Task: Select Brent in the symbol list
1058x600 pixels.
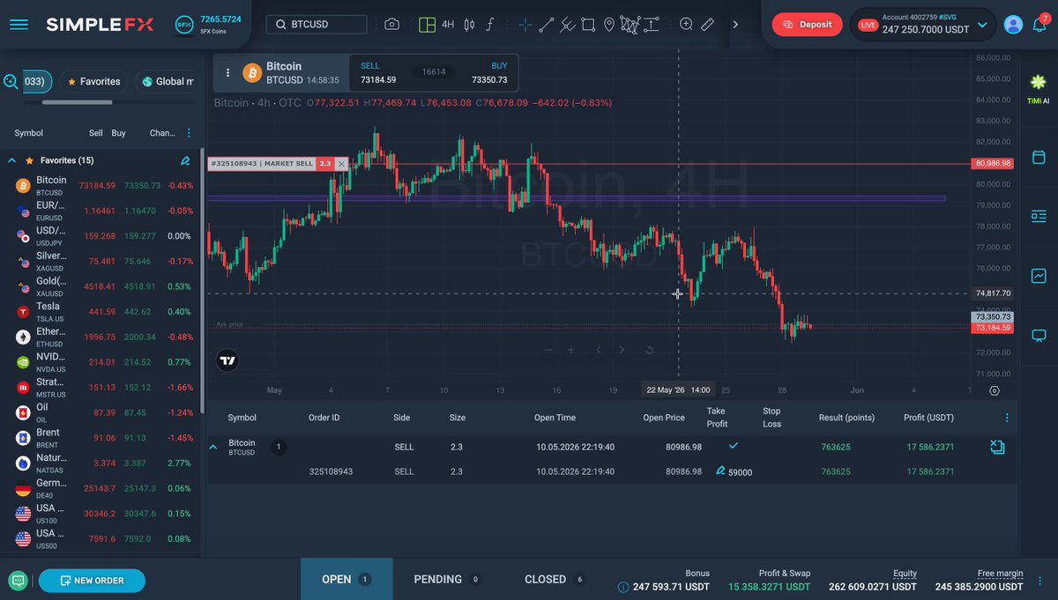Action: pyautogui.click(x=101, y=438)
